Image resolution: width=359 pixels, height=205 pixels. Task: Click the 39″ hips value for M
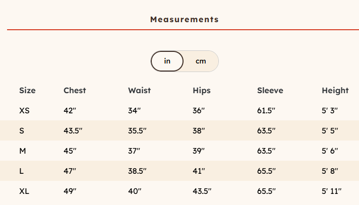click(199, 151)
